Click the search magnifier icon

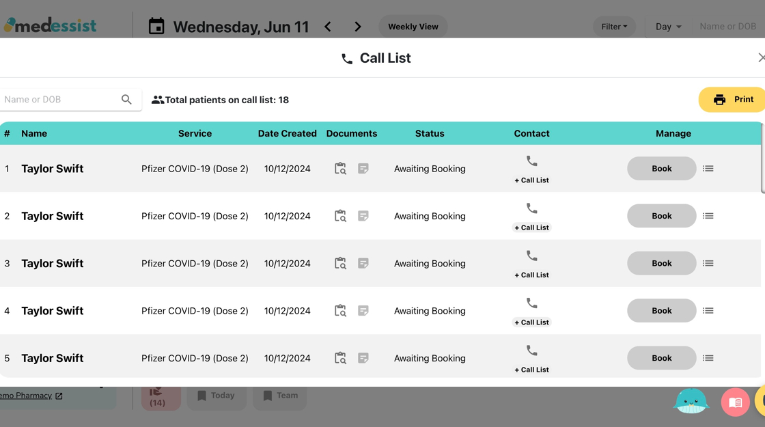coord(126,100)
